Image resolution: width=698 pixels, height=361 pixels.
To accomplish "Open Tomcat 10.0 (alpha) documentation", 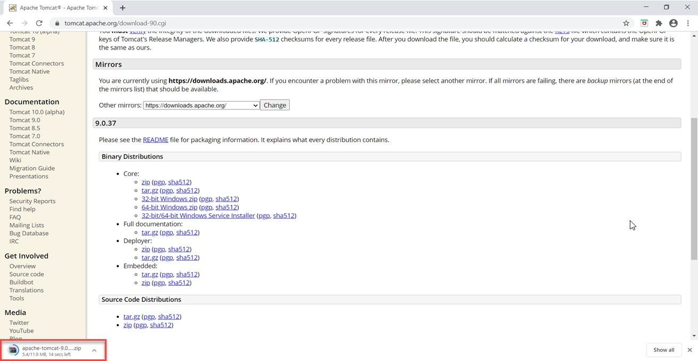I will pos(37,112).
